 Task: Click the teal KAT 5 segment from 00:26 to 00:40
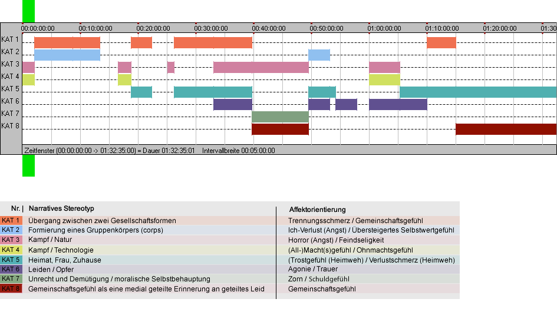coord(213,92)
